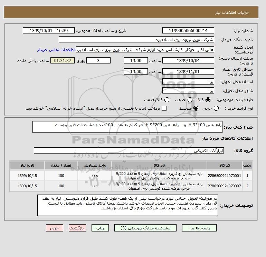Click the buyer notes text area
Viewport: 266px width, 257px height.
(x=127, y=205)
